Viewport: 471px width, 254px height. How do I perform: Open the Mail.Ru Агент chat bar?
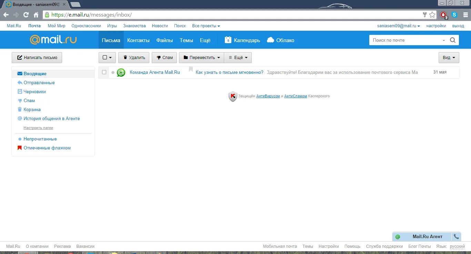(x=428, y=237)
